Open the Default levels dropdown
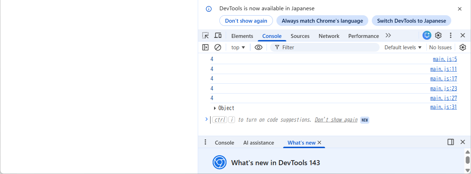Viewport: 471px width, 174px height. [403, 47]
